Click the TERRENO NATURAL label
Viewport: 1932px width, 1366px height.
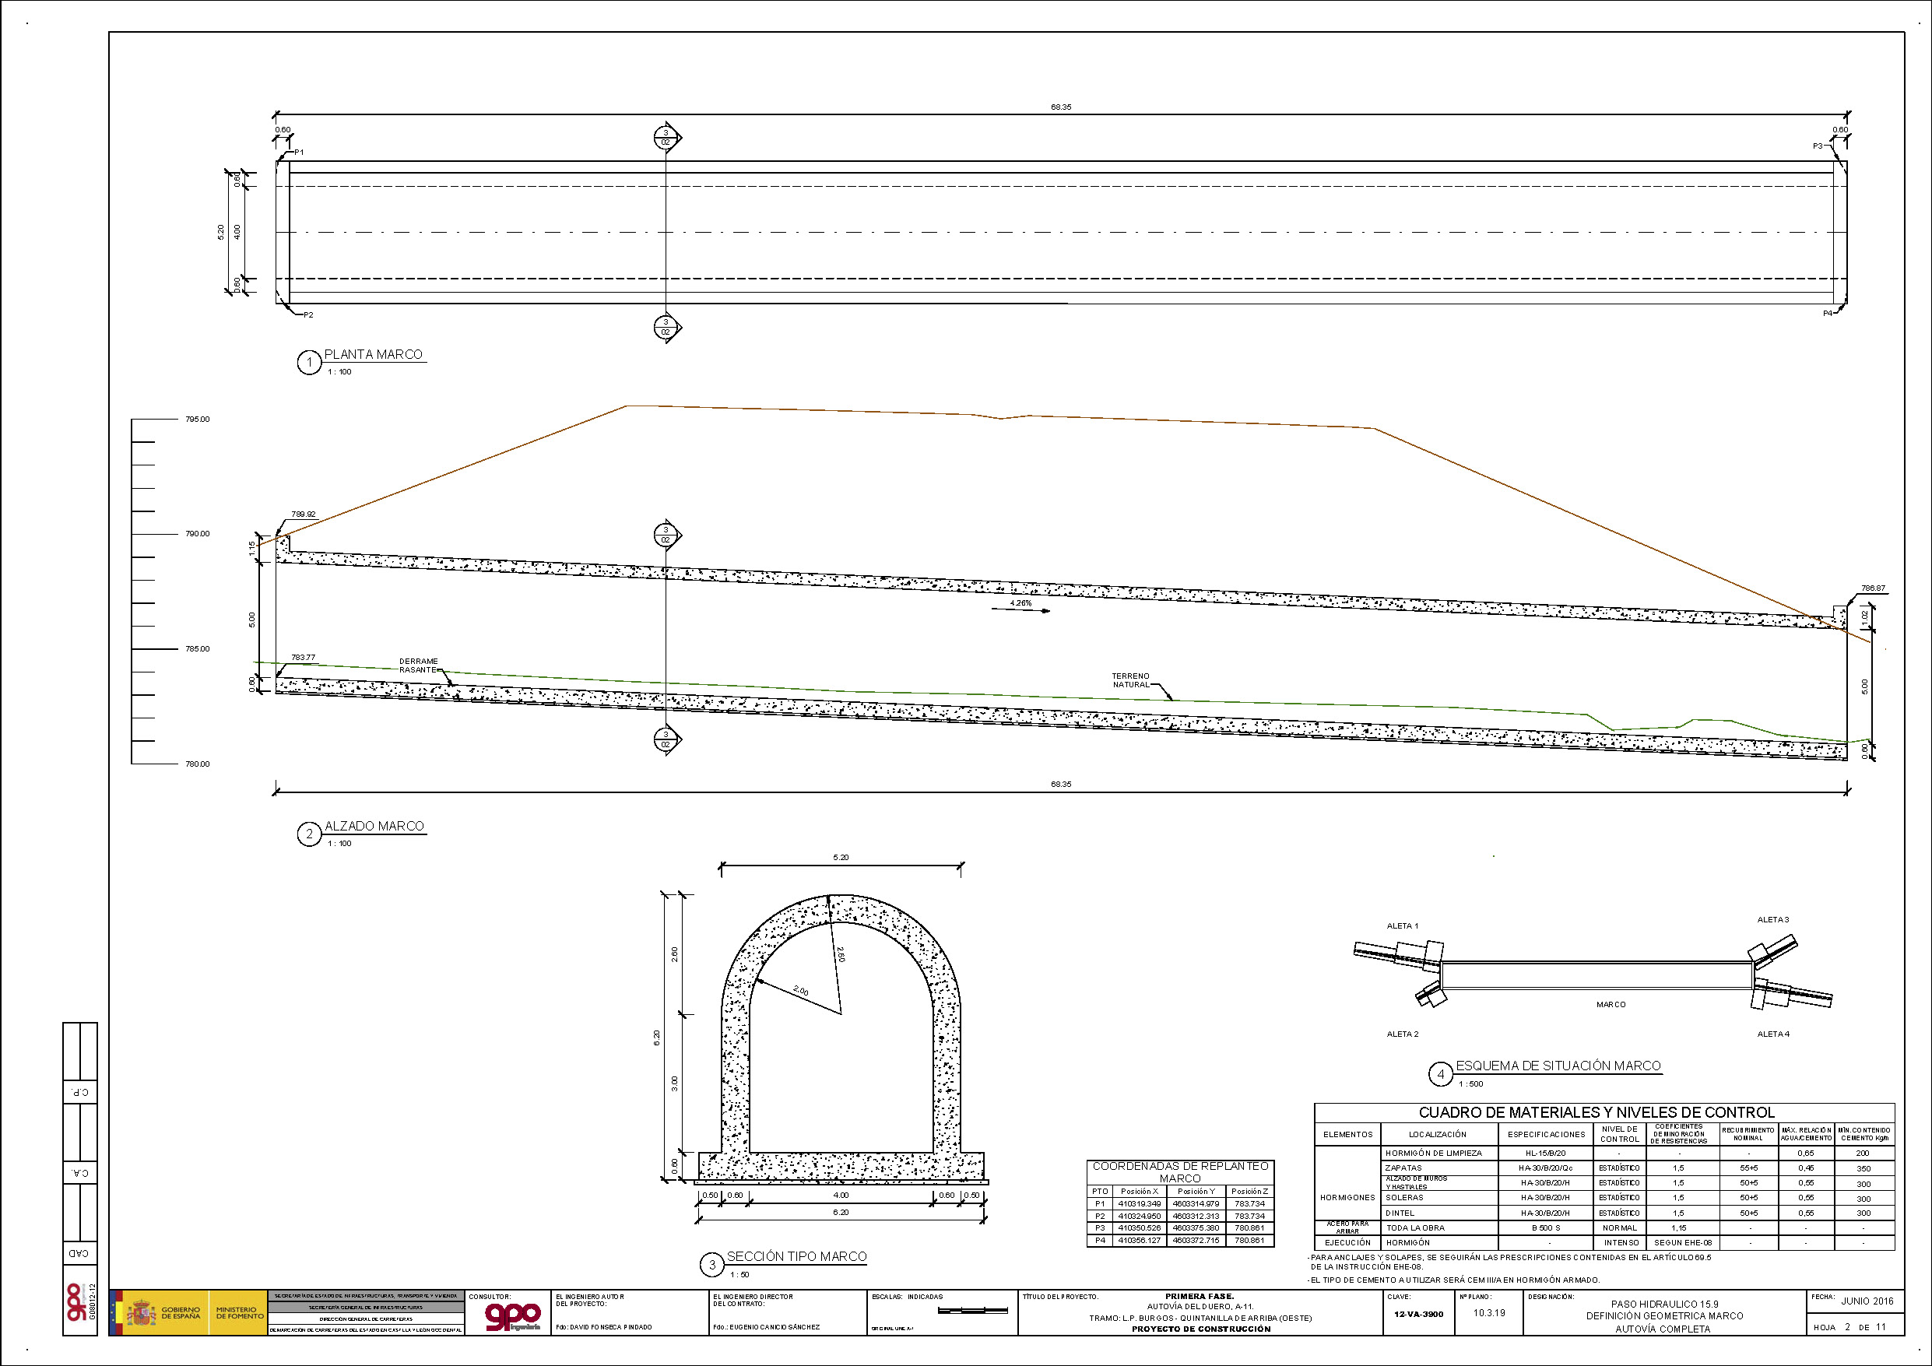(x=1130, y=680)
